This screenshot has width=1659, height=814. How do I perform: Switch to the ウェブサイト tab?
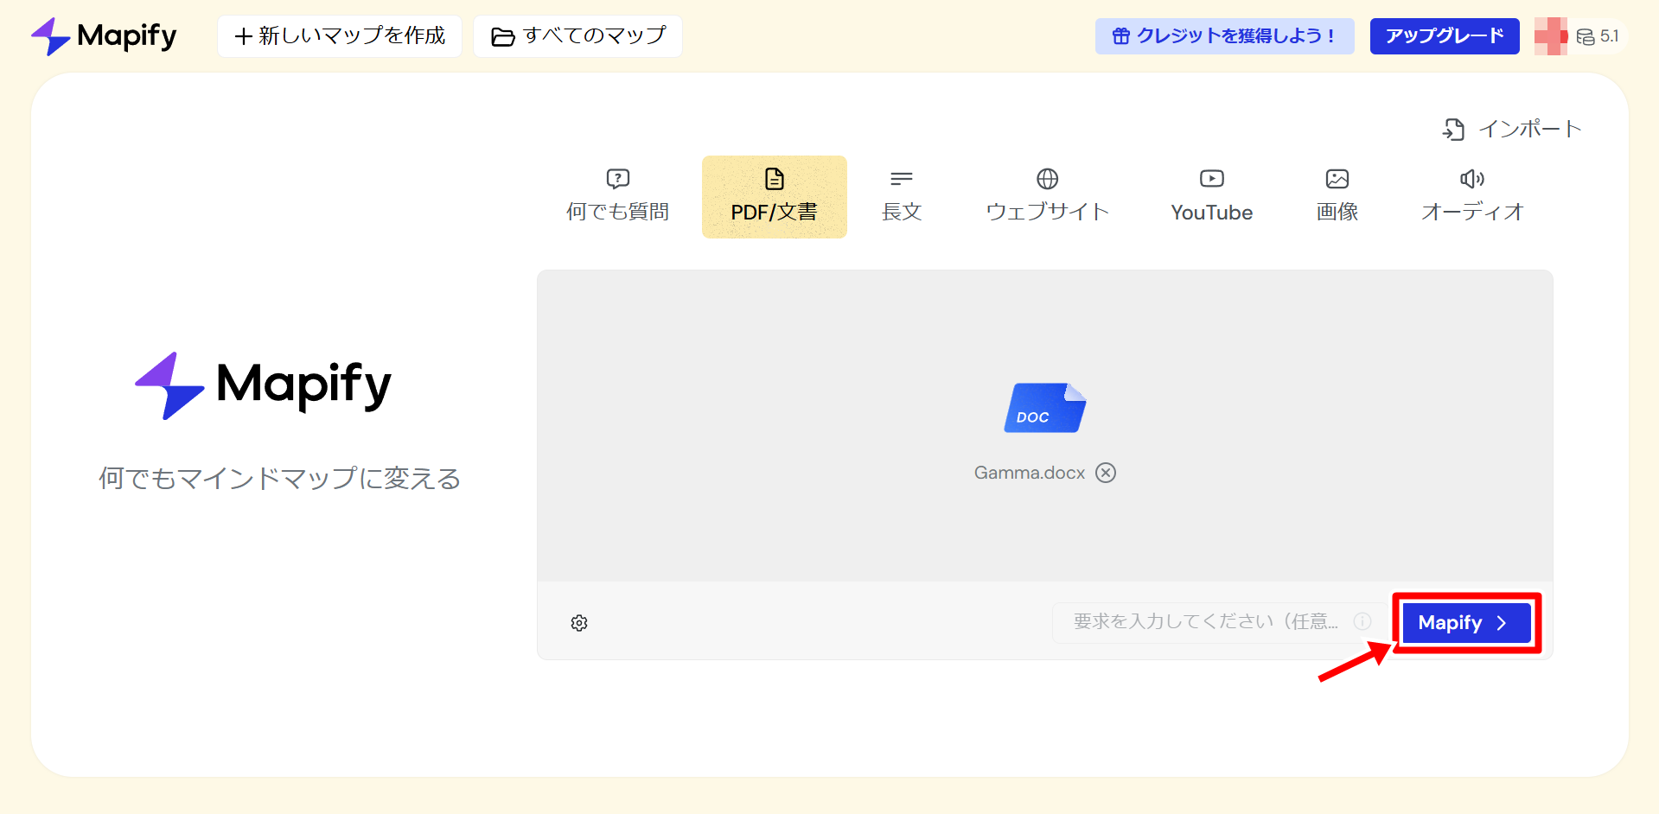point(1048,196)
